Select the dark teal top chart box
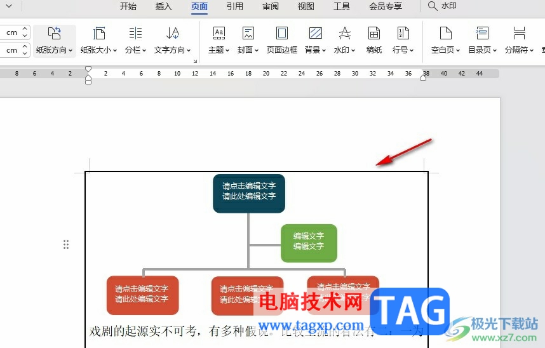 point(249,193)
